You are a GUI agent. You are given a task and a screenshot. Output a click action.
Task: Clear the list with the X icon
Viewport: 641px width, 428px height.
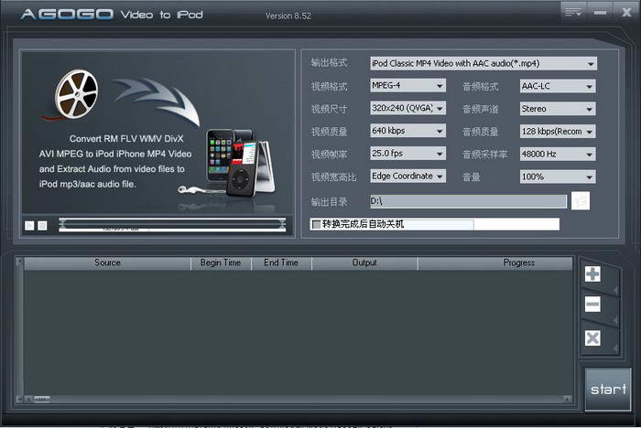point(592,338)
